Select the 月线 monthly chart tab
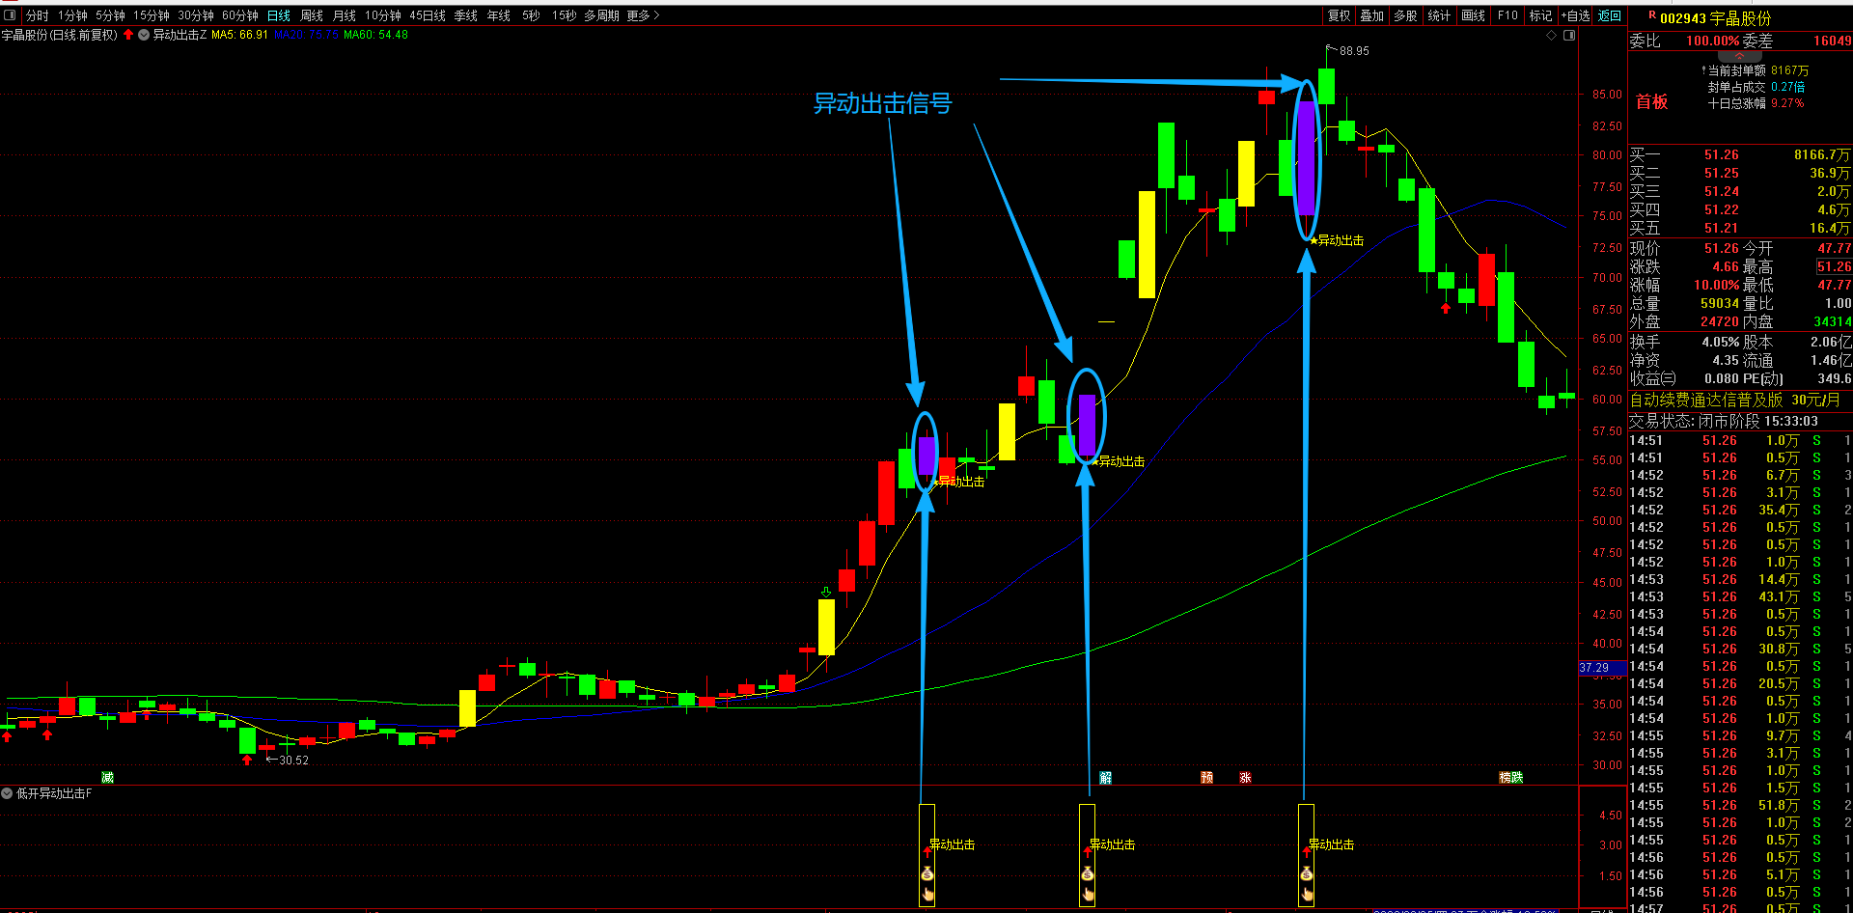This screenshot has width=1853, height=913. 345,15
